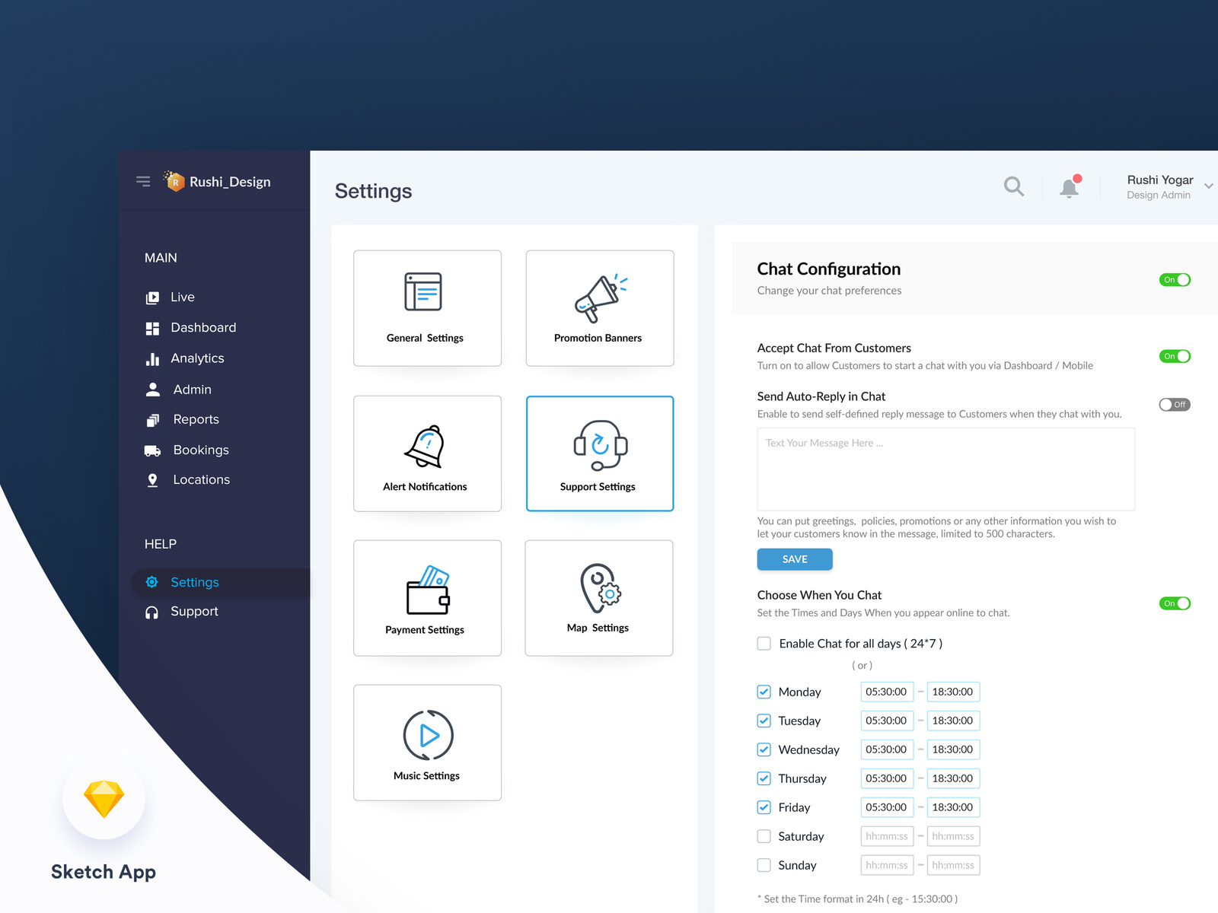Type in the auto-reply message field
Image resolution: width=1218 pixels, height=913 pixels.
tap(945, 469)
